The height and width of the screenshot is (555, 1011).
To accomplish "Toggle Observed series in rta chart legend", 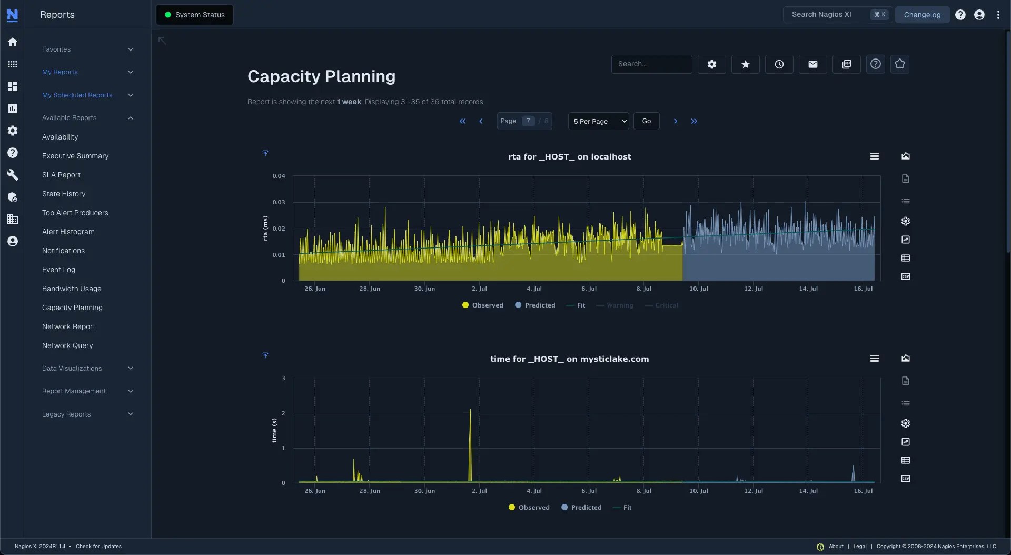I will coord(482,305).
